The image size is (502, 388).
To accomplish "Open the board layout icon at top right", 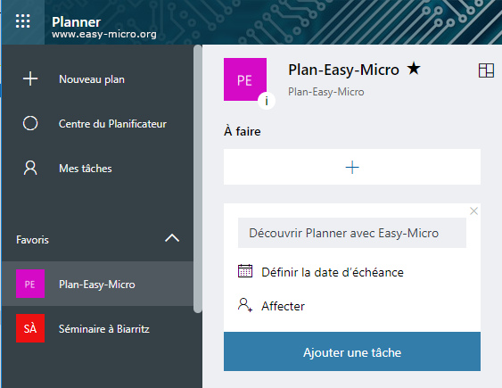I will pyautogui.click(x=486, y=70).
